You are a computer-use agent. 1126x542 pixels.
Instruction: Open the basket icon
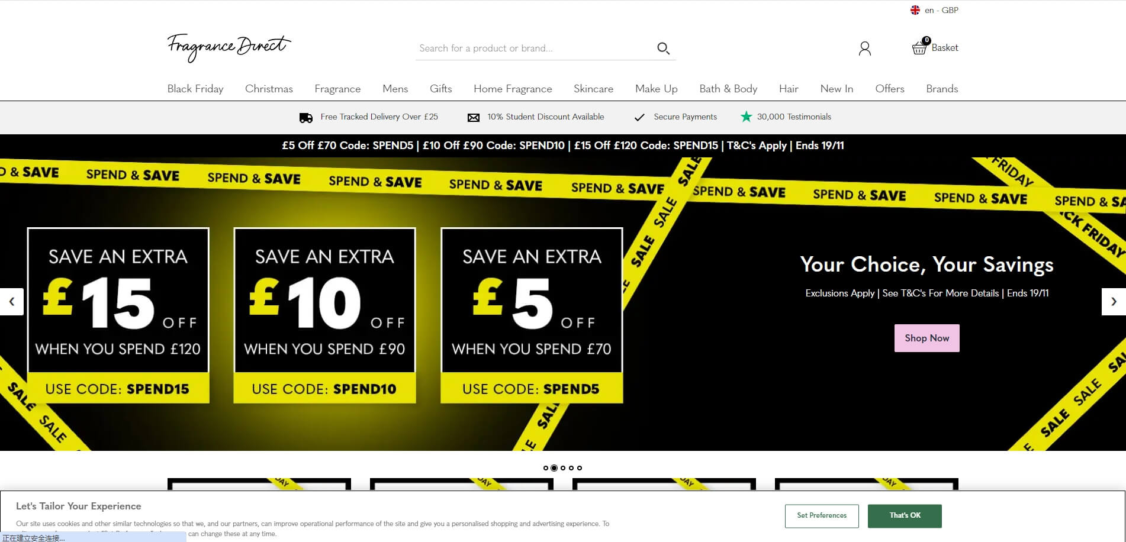919,47
